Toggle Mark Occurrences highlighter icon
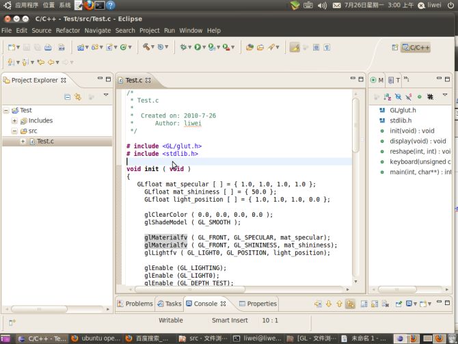This screenshot has height=344, width=458. [x=295, y=47]
